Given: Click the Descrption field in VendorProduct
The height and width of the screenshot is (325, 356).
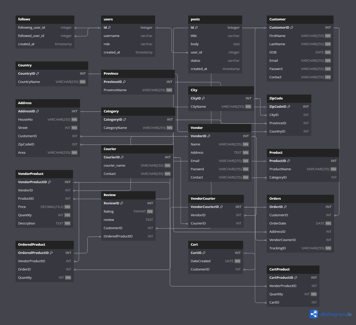Looking at the screenshot, I should [x=44, y=223].
